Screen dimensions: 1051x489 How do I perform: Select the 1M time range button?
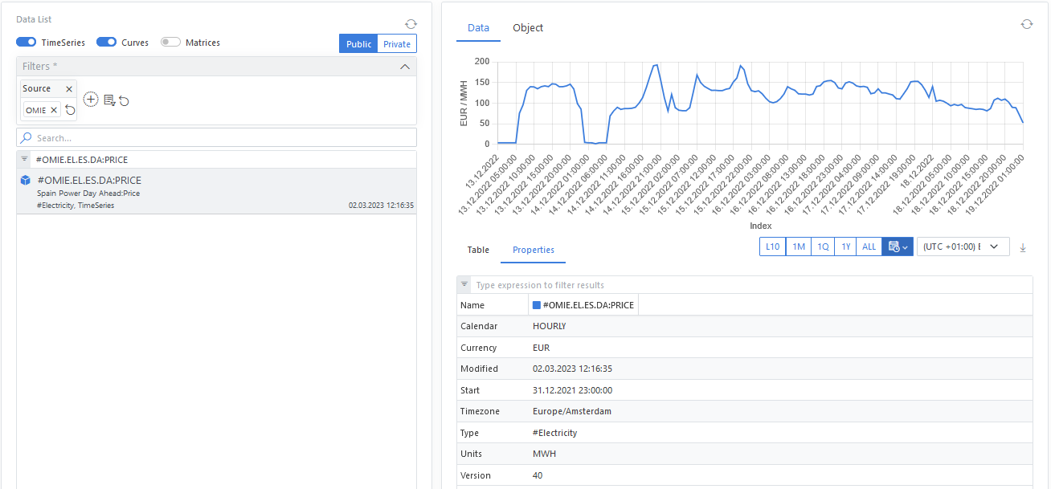tap(799, 247)
